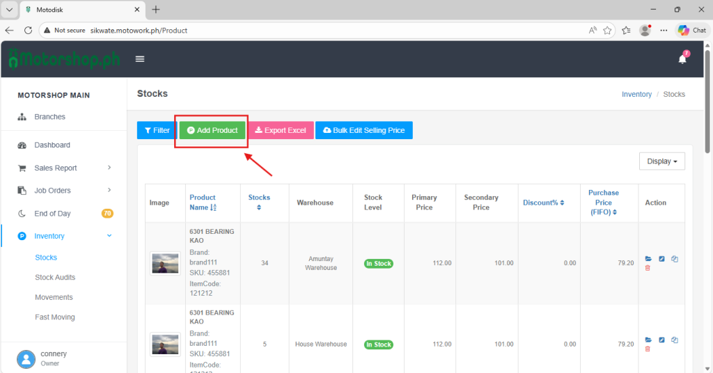Click the product thumbnail in the Amuntay Warehouse row
713x373 pixels.
(x=166, y=263)
